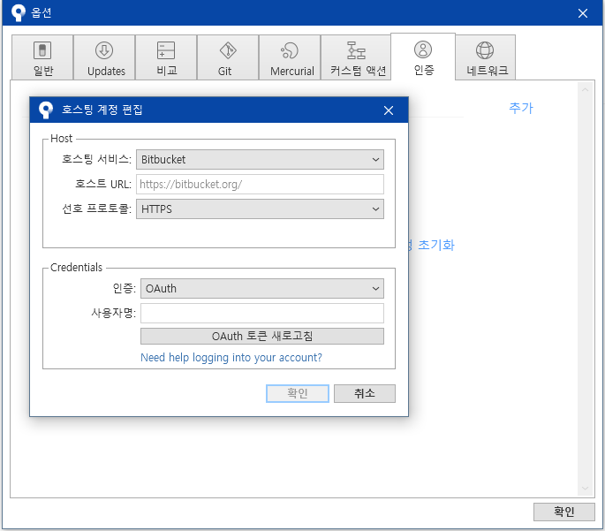
Task: Click the Sourcetree logo in 옵션 title bar
Action: click(19, 12)
